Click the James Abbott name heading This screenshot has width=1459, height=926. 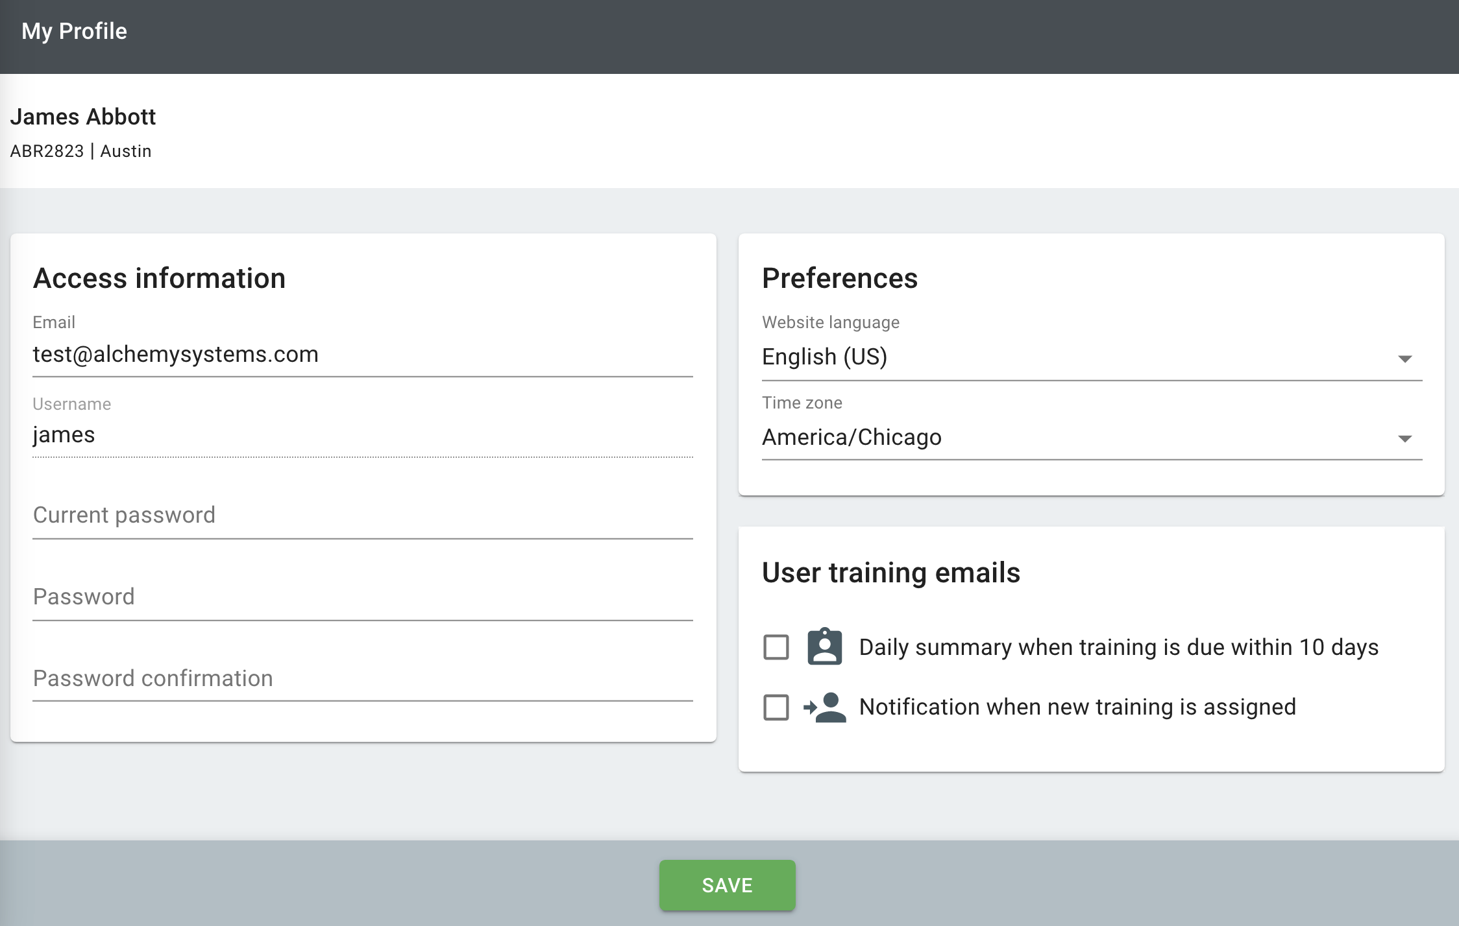(x=83, y=117)
